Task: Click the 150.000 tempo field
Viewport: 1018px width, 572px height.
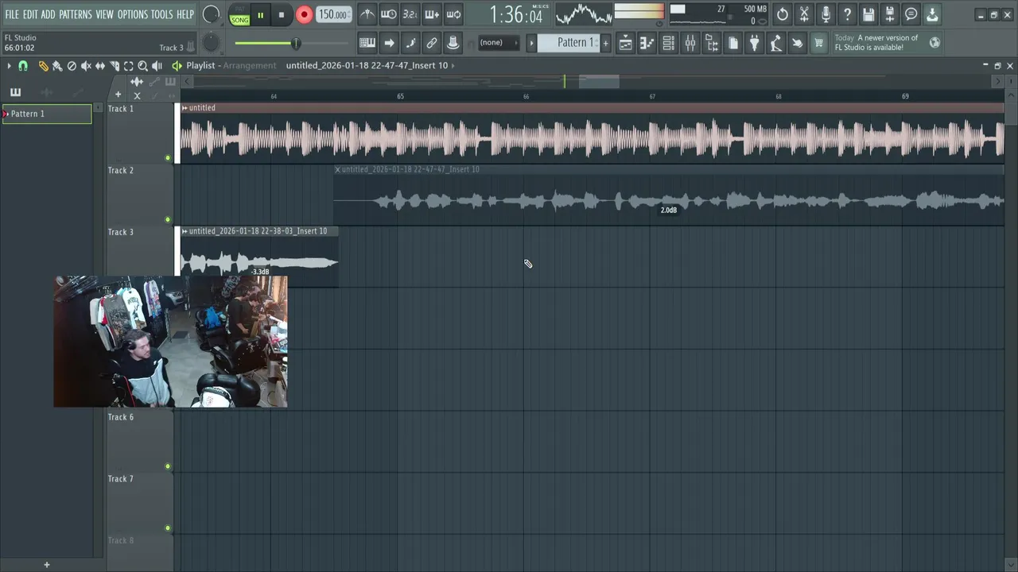Action: (x=333, y=15)
